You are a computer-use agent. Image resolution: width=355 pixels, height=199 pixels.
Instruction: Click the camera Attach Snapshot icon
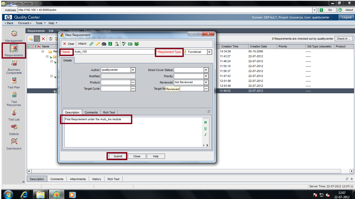tap(104, 44)
